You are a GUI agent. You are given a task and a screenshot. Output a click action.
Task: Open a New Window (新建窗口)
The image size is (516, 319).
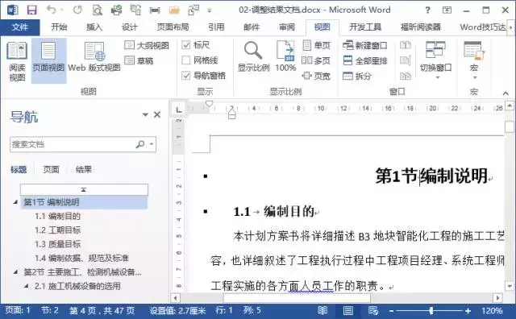tap(364, 45)
